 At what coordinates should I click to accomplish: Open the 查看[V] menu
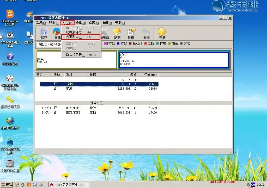pos(107,23)
